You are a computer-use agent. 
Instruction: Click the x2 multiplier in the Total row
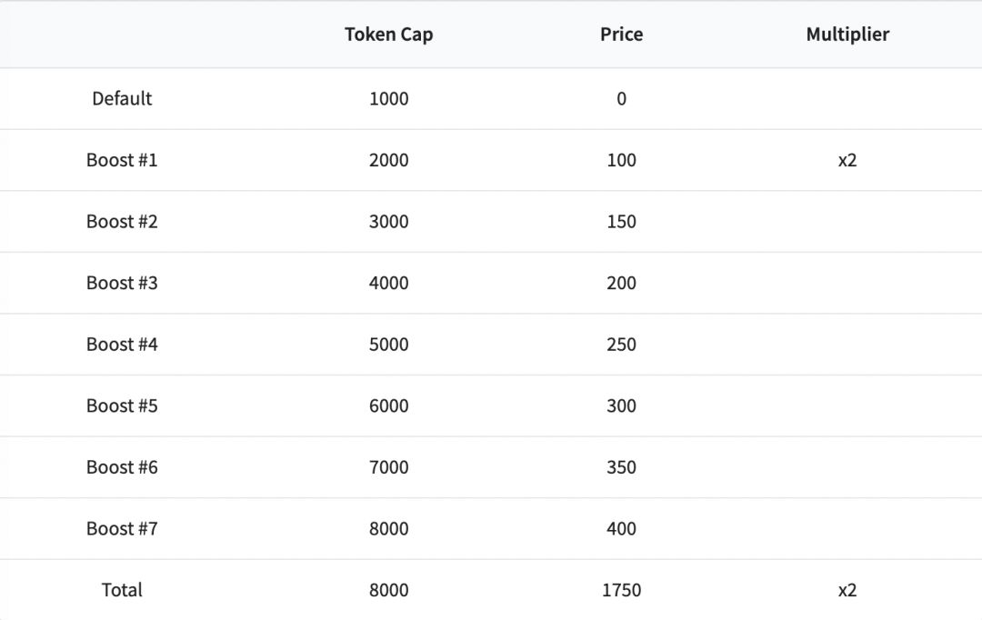(x=847, y=590)
